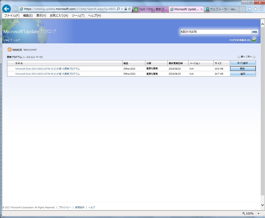Click the security lock icon in address bar
Viewport: 265px width, 218px height.
tap(126, 9)
